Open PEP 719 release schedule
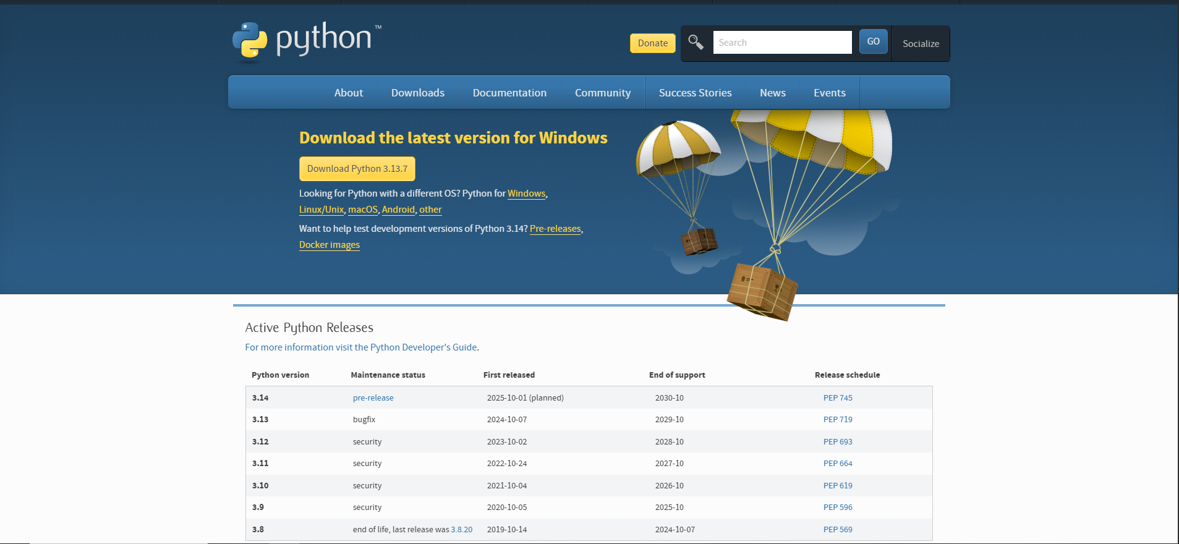Screen dimensions: 1179x544 [x=838, y=420]
